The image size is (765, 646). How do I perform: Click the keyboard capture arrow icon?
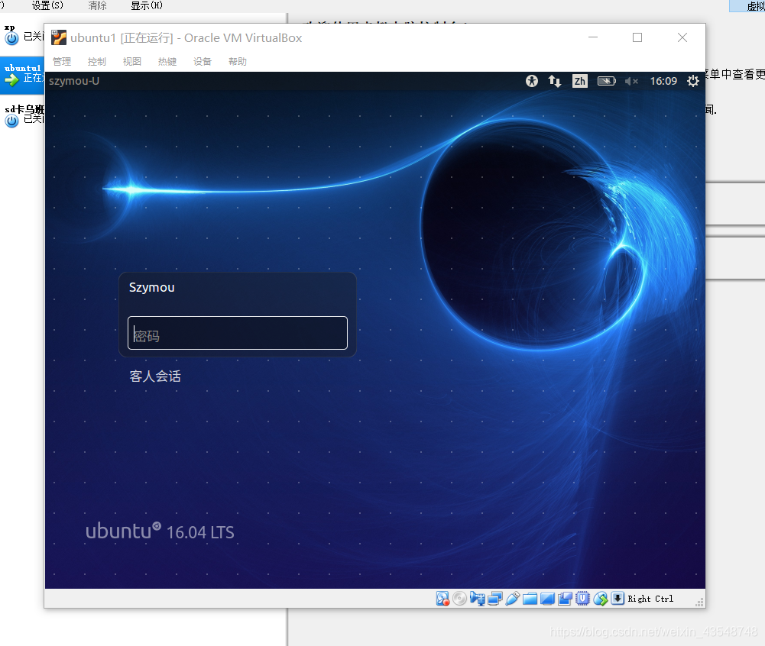(x=618, y=598)
